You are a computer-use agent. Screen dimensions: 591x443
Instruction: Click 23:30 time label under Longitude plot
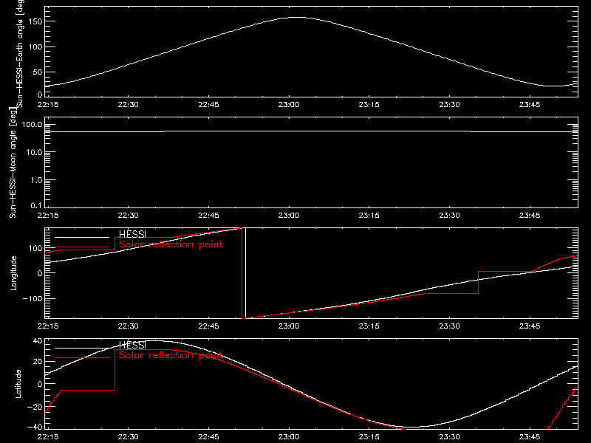click(449, 326)
